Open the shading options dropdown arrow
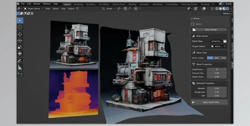The height and width of the screenshot is (126, 250). [x=231, y=9]
